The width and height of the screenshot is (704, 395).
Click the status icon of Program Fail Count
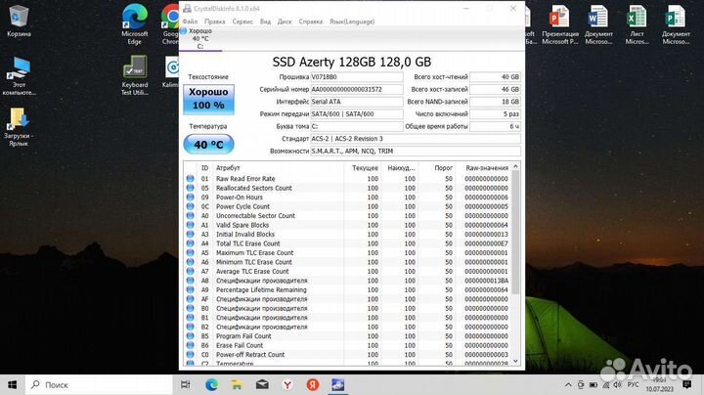coord(191,336)
